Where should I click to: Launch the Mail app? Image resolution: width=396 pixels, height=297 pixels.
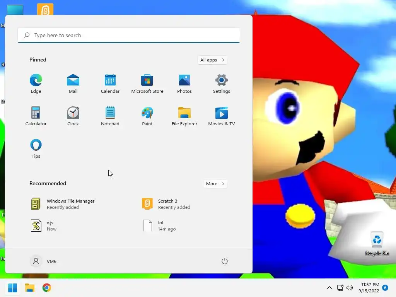pyautogui.click(x=73, y=84)
